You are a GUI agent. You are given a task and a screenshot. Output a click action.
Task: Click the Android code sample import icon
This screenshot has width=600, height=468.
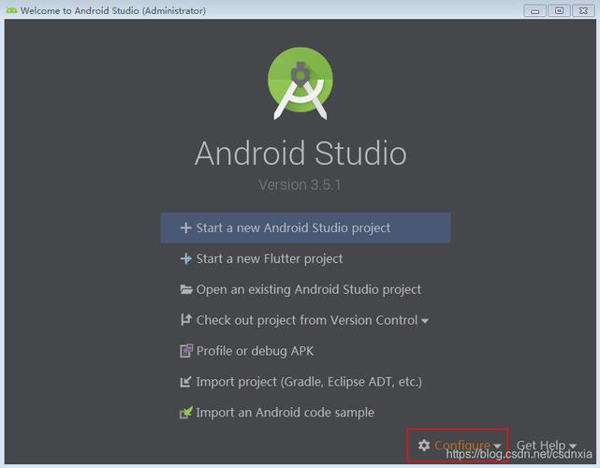point(186,413)
